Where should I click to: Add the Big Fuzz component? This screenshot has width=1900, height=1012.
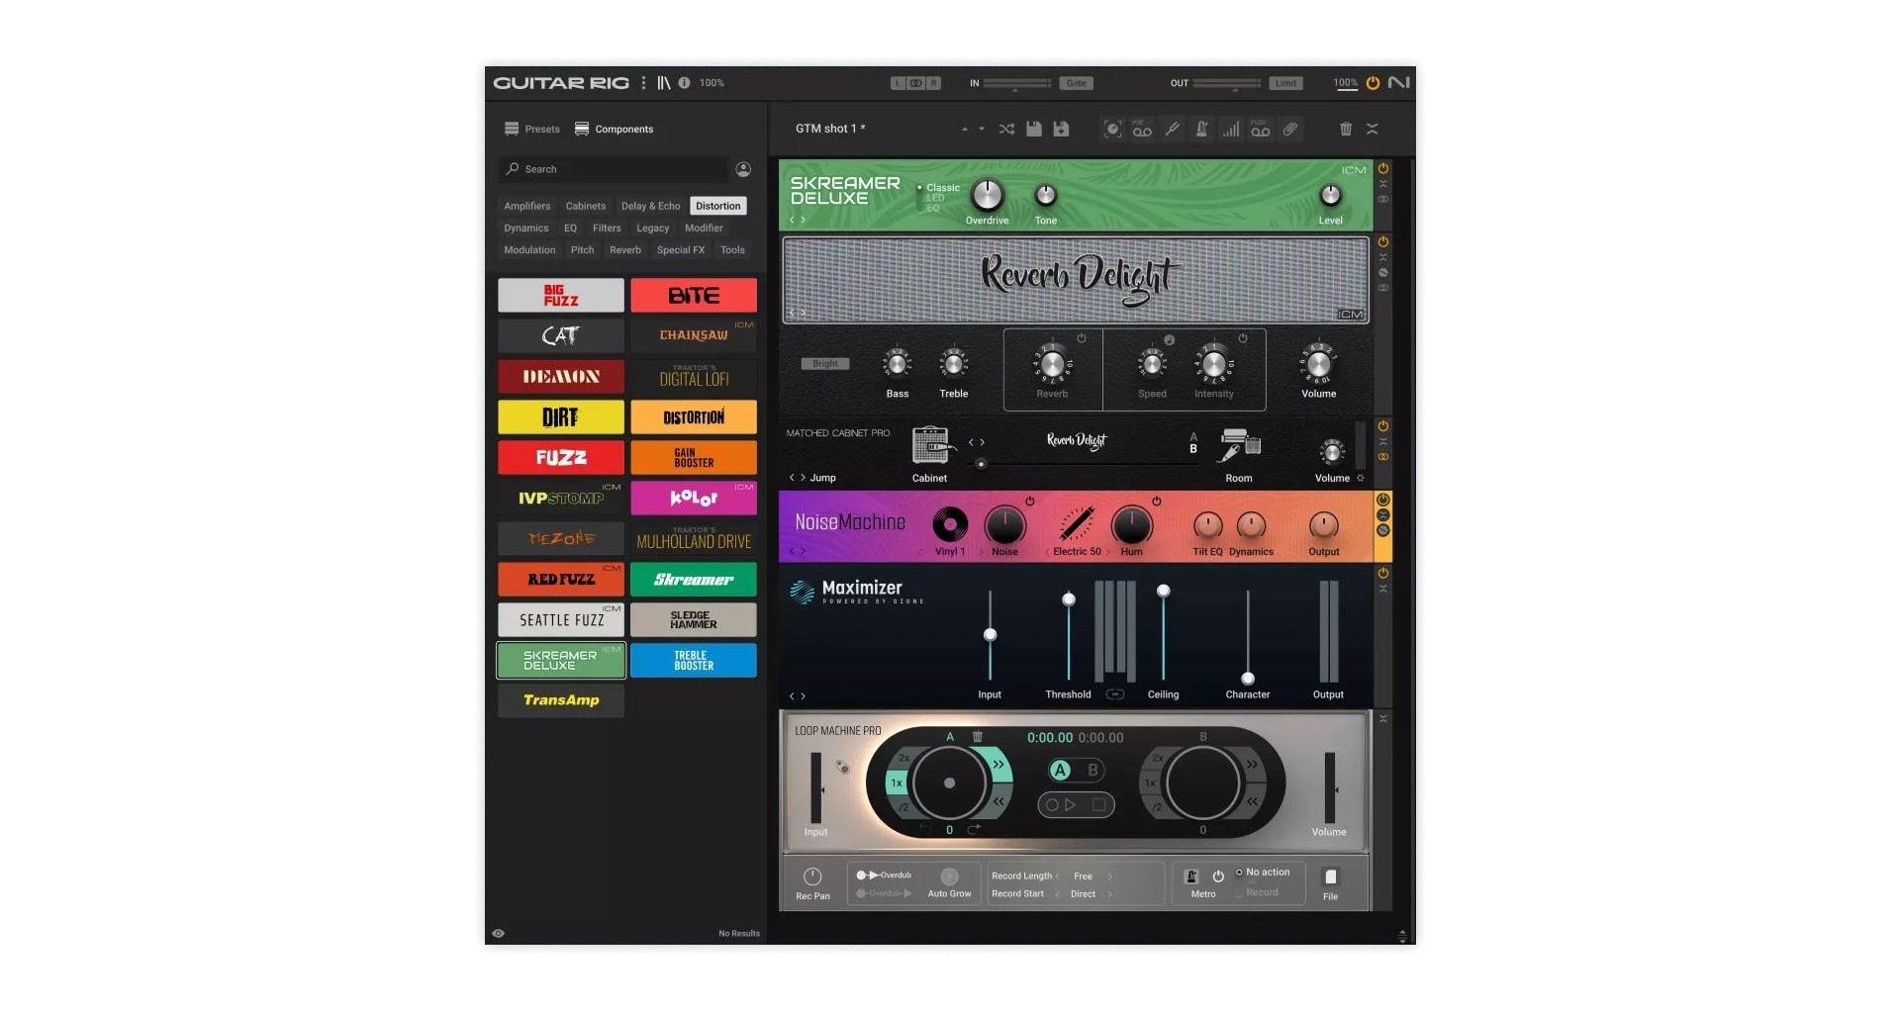(x=561, y=295)
